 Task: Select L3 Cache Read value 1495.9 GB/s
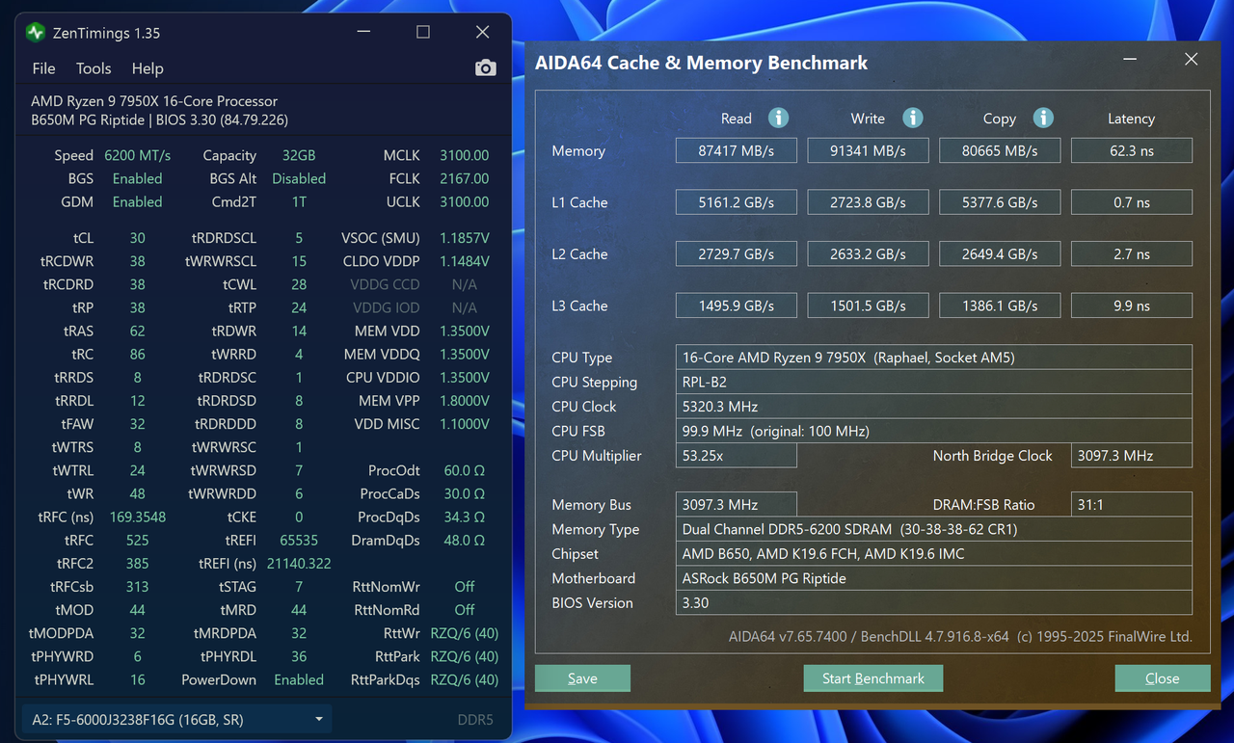pyautogui.click(x=737, y=305)
